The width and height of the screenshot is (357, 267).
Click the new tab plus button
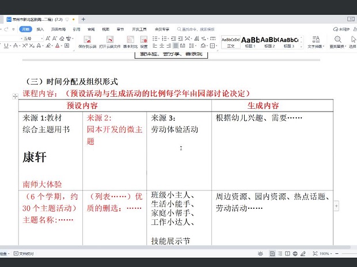[x=83, y=20]
